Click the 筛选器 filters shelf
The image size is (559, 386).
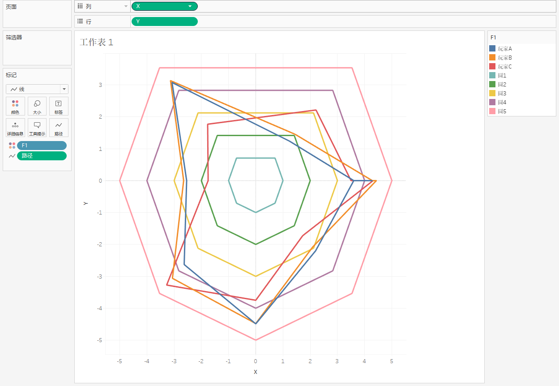point(37,48)
